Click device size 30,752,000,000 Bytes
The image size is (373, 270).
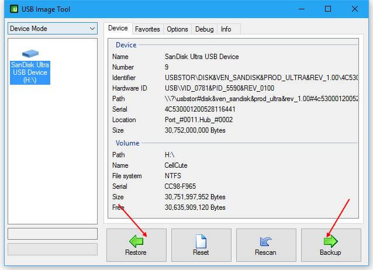(195, 130)
